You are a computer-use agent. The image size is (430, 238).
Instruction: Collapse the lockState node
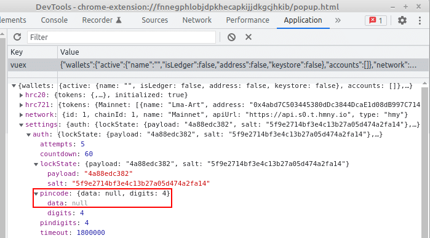[36, 164]
